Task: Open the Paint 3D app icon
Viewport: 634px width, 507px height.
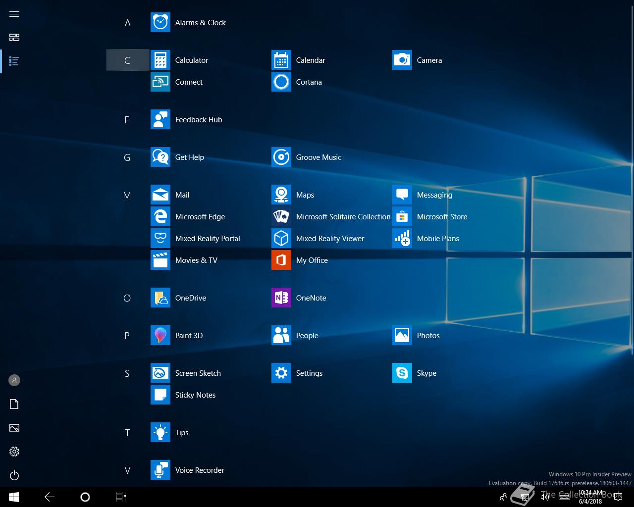Action: click(x=160, y=336)
